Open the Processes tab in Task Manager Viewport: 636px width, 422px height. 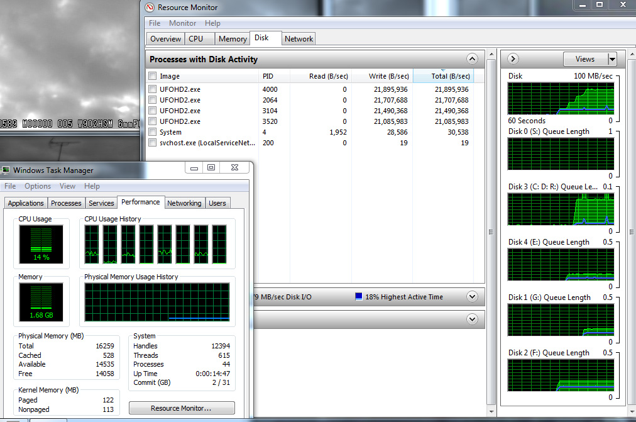coord(66,203)
